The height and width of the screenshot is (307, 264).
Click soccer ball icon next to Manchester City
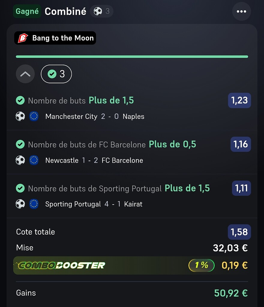[x=20, y=116]
